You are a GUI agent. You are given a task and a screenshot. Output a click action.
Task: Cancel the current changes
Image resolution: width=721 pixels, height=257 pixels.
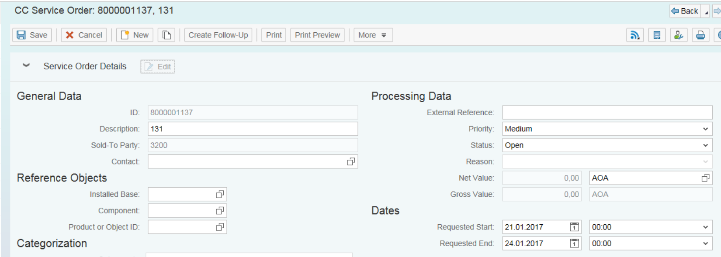coord(83,35)
